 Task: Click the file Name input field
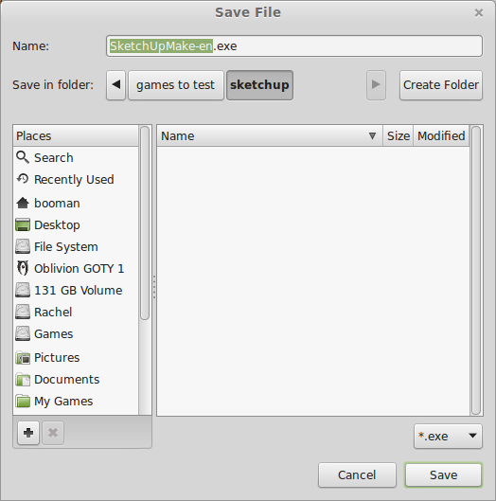(294, 46)
